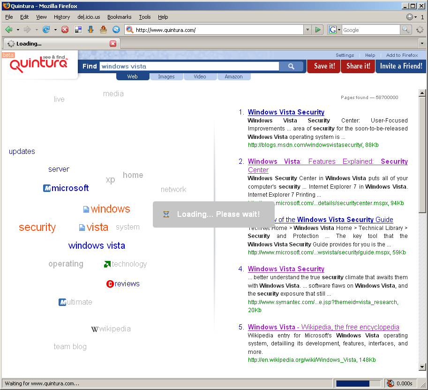
Task: Click the Find field containing 'windows vista'
Action: click(189, 67)
